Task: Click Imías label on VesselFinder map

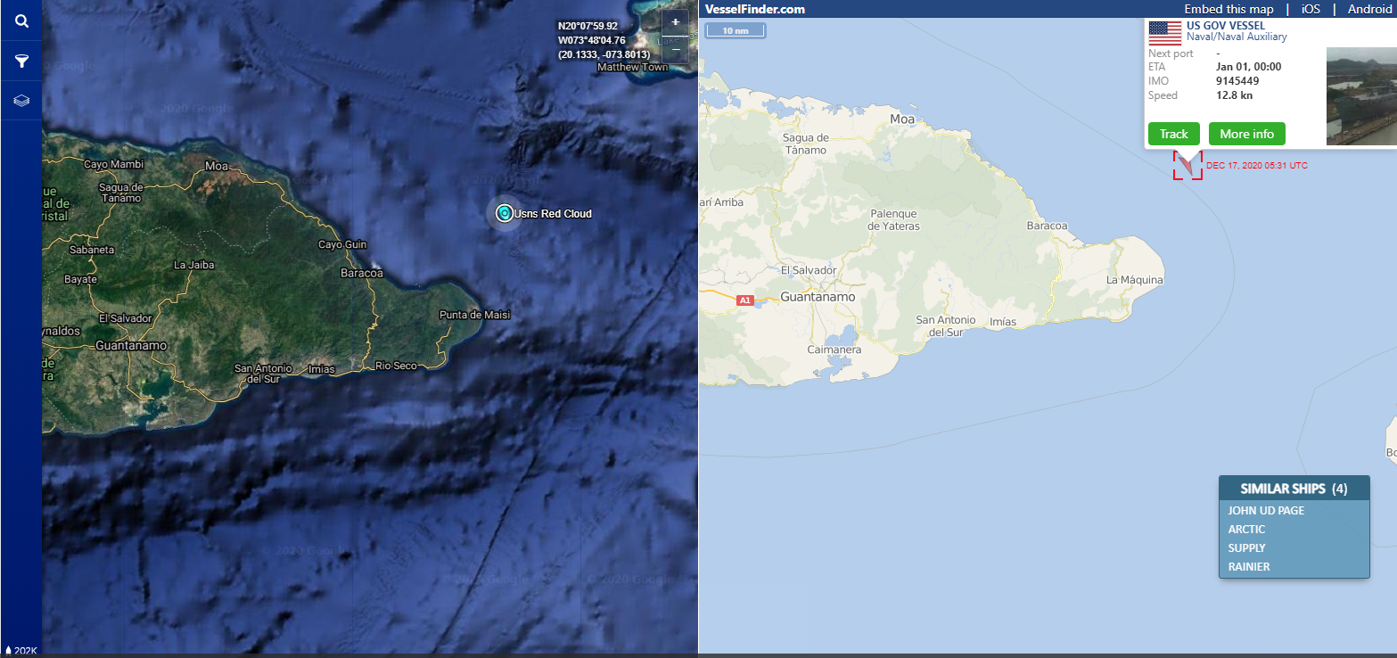Action: tap(1002, 322)
